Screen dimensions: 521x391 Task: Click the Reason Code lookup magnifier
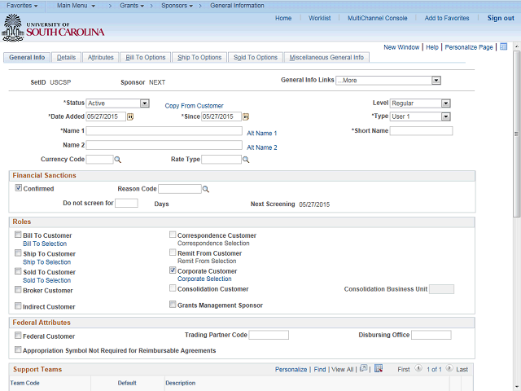point(205,189)
